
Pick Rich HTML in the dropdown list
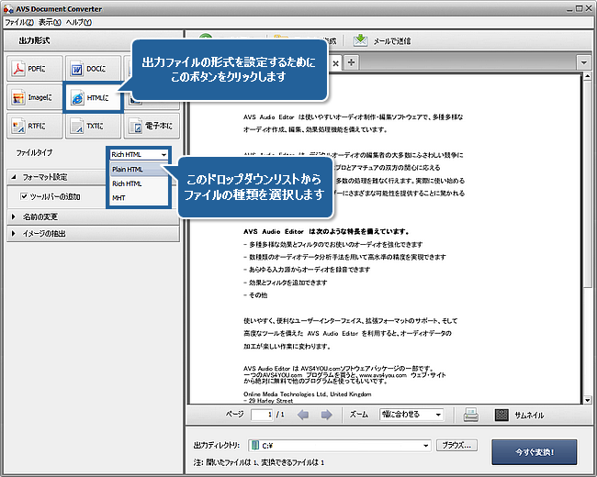(x=139, y=183)
